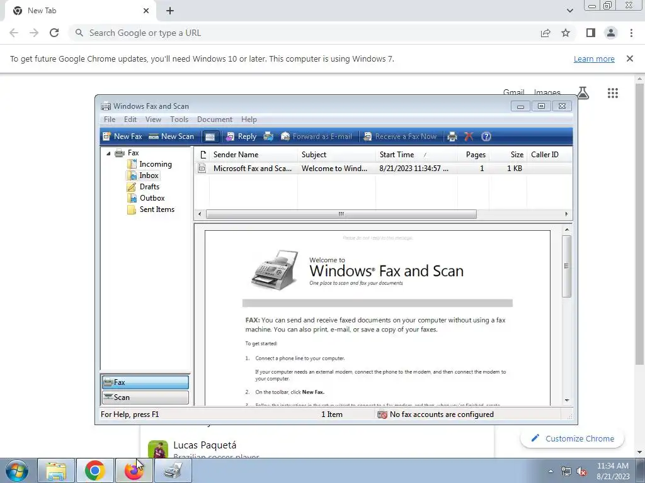Click the preview pane scroll down arrow
645x483 pixels.
click(567, 400)
